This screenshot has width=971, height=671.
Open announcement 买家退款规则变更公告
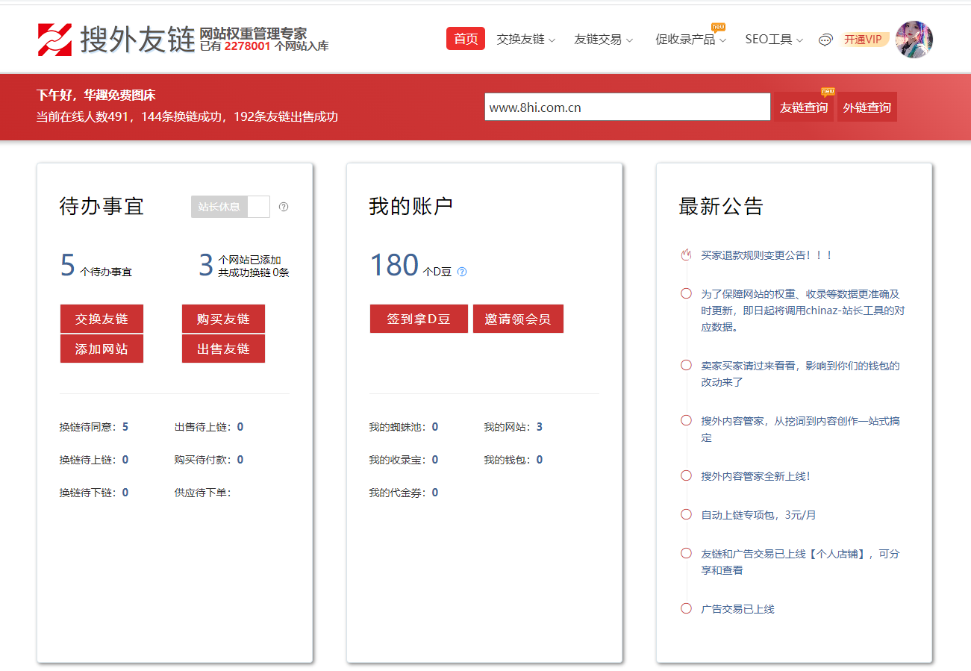767,255
